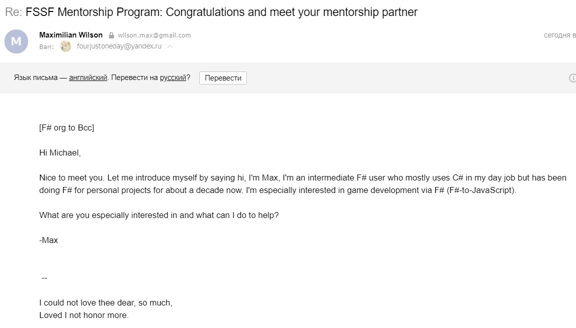Open sender name Maximilian Wilson
This screenshot has width=576, height=328.
[71, 35]
